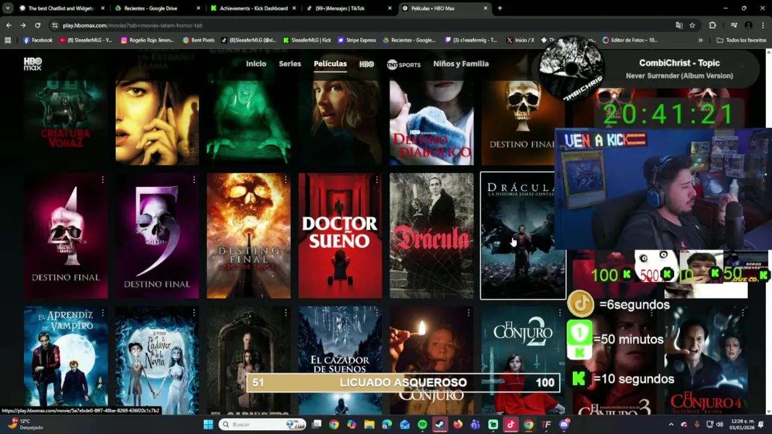Open TikTok app on the taskbar
Viewport: 772px width, 434px height.
(x=511, y=424)
